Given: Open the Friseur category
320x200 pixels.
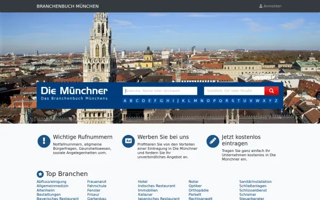Looking at the screenshot, I should 93,195.
